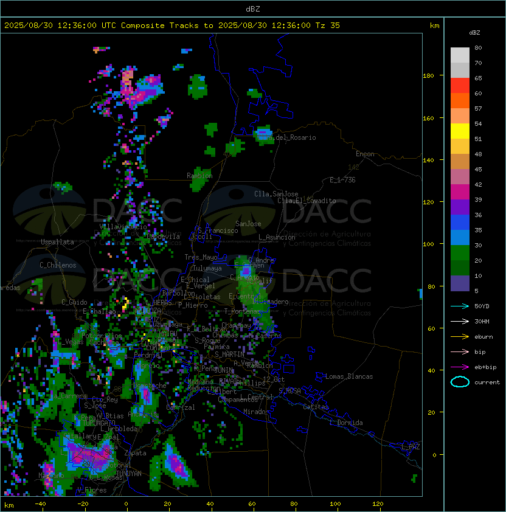Click the 'Potrerillos' map label
This screenshot has height=512, width=506.
102,336
